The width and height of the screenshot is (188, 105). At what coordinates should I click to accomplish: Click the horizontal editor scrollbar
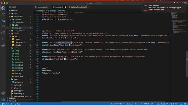(113, 102)
